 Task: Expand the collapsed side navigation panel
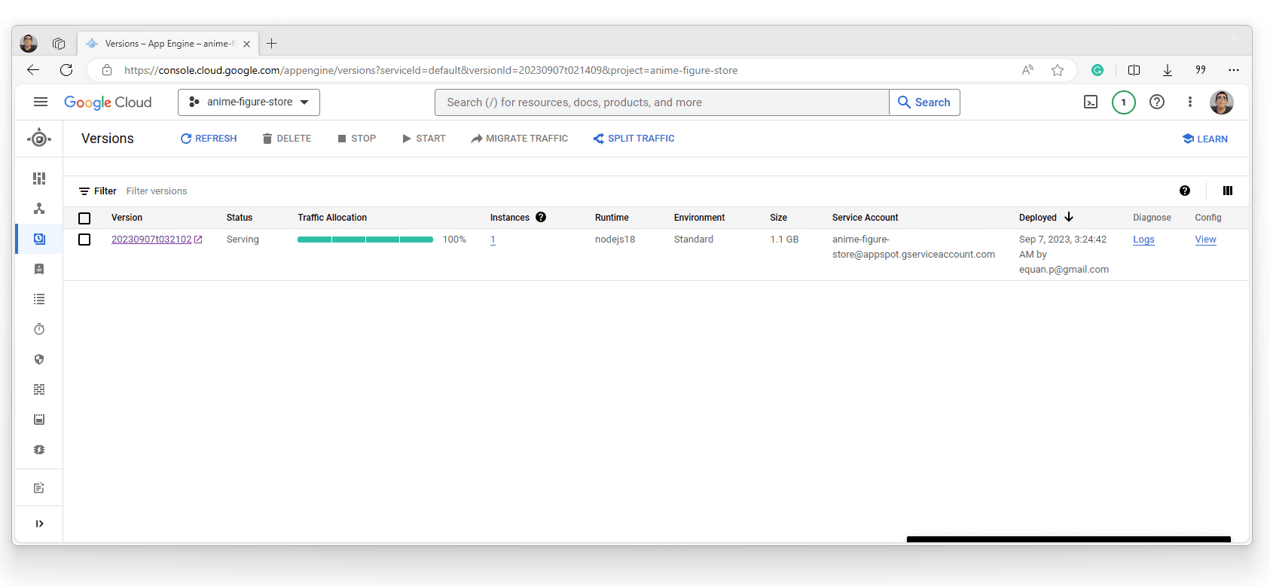coord(39,523)
